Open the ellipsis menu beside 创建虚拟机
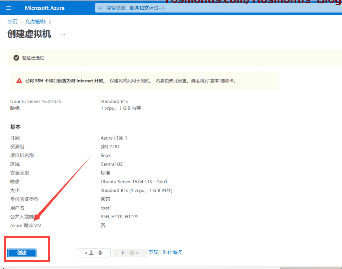The image size is (342, 269). pyautogui.click(x=63, y=34)
